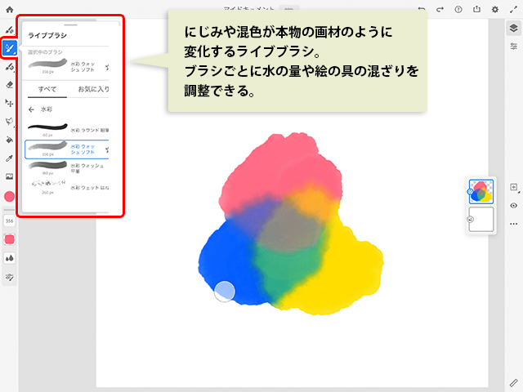Select the Paint Bucket fill tool

(9, 140)
